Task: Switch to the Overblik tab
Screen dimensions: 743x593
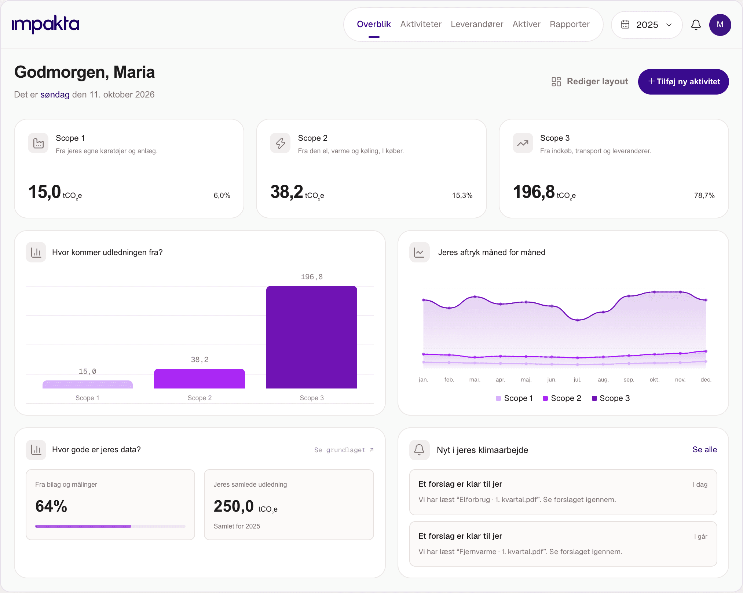Action: click(374, 24)
